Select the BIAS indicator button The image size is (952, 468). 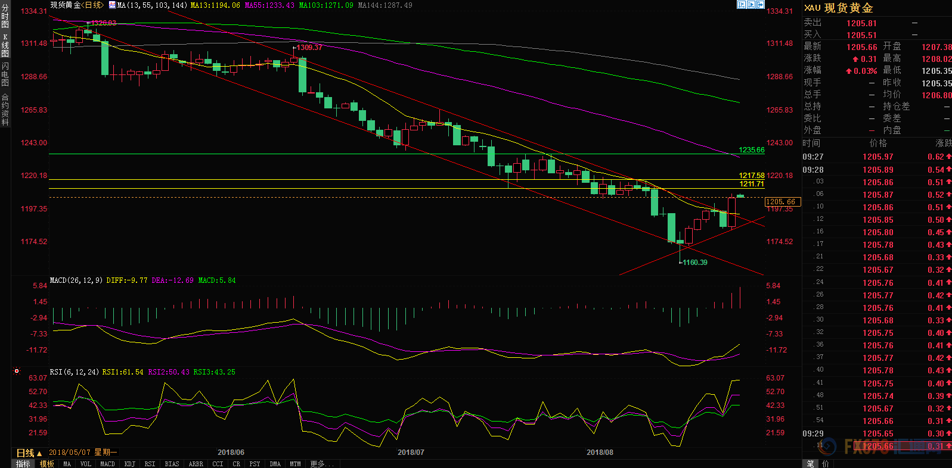172,464
